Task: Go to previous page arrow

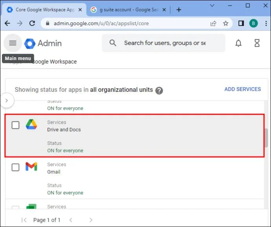Action: tap(71, 220)
